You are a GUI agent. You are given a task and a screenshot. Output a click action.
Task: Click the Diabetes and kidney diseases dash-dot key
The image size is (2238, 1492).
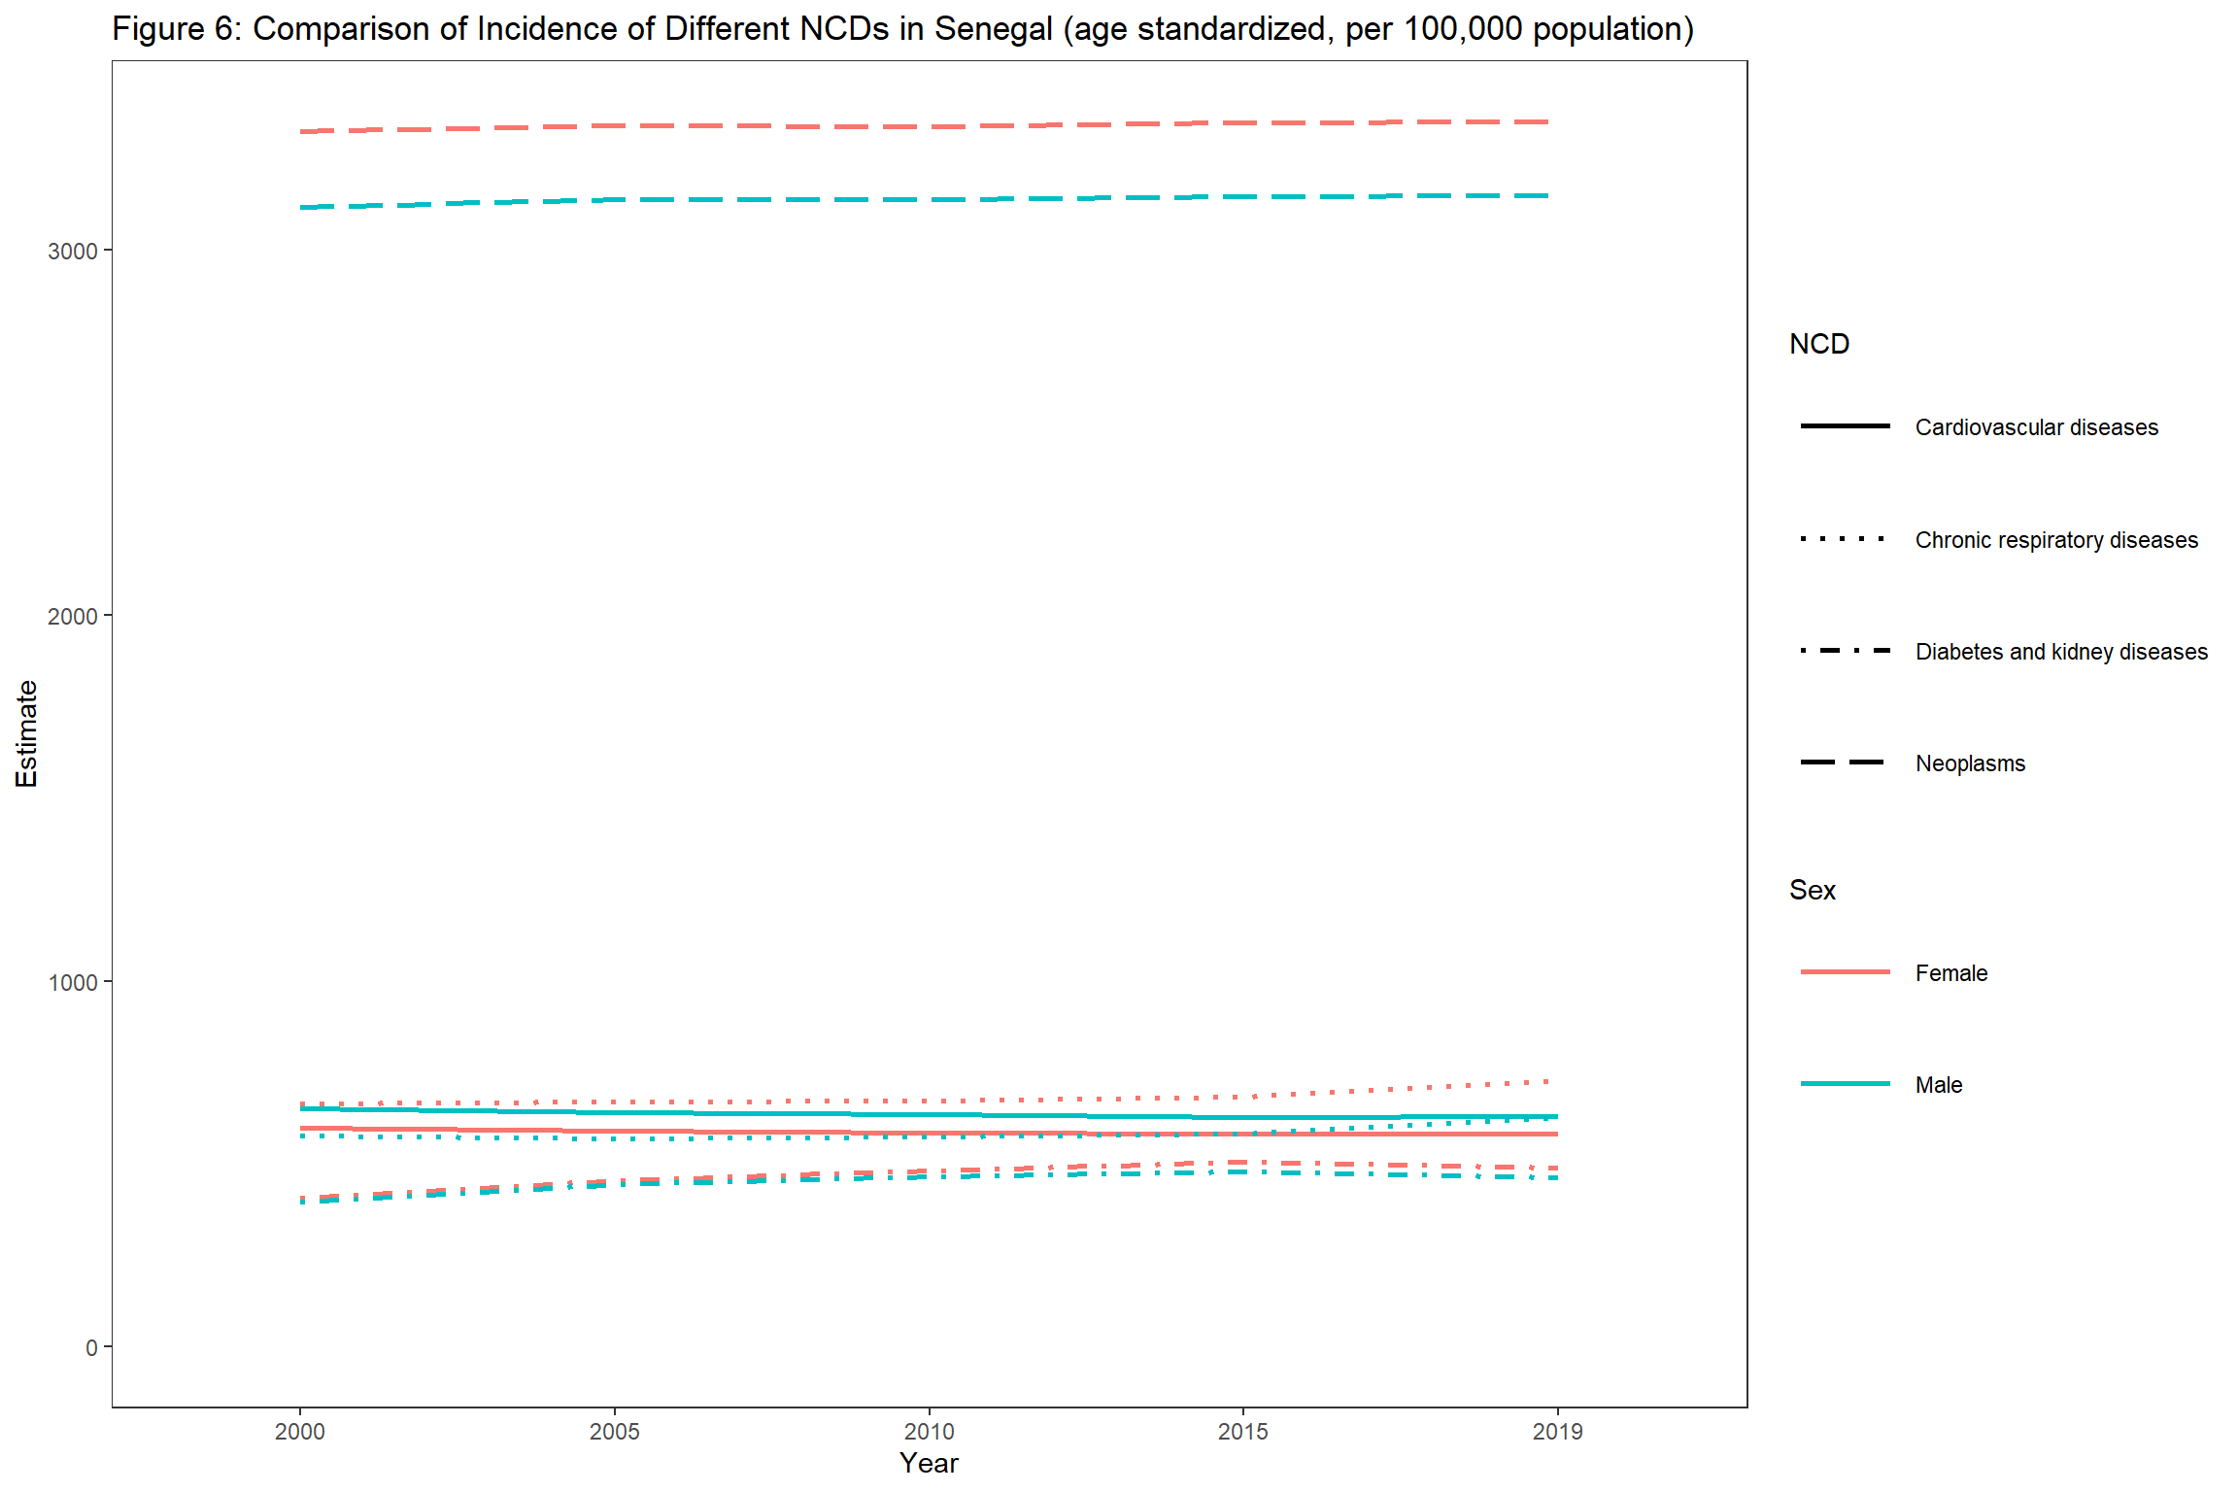(1844, 651)
